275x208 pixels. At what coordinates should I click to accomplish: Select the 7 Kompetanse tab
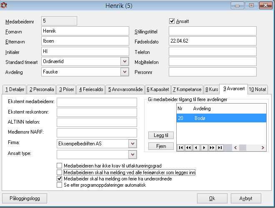click(187, 89)
